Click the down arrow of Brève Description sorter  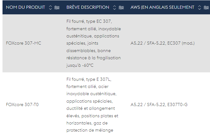click(114, 9)
